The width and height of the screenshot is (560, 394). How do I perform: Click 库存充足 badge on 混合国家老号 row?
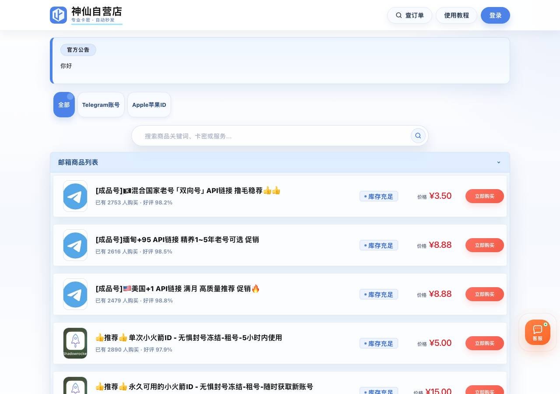[379, 197]
